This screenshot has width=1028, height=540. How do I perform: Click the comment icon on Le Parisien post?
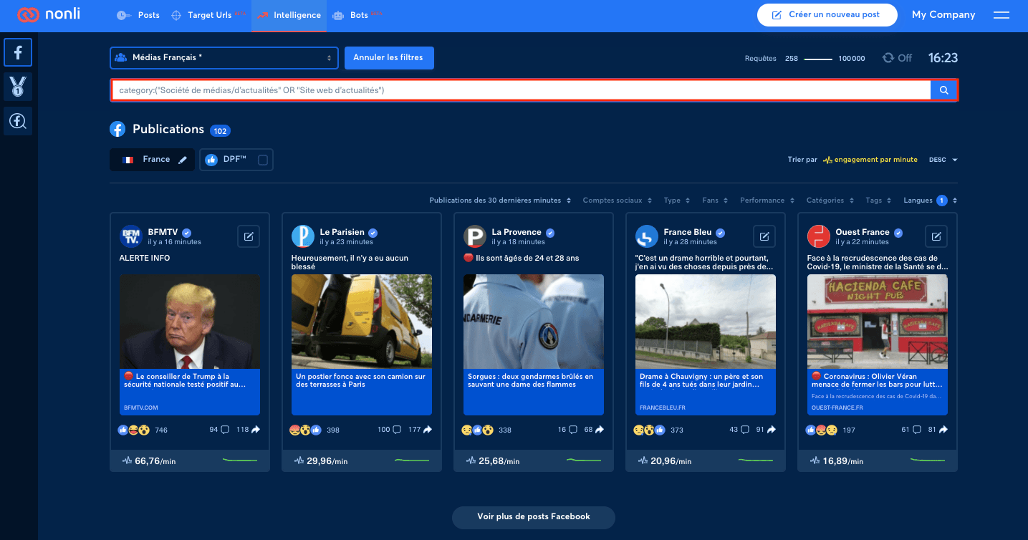[396, 430]
